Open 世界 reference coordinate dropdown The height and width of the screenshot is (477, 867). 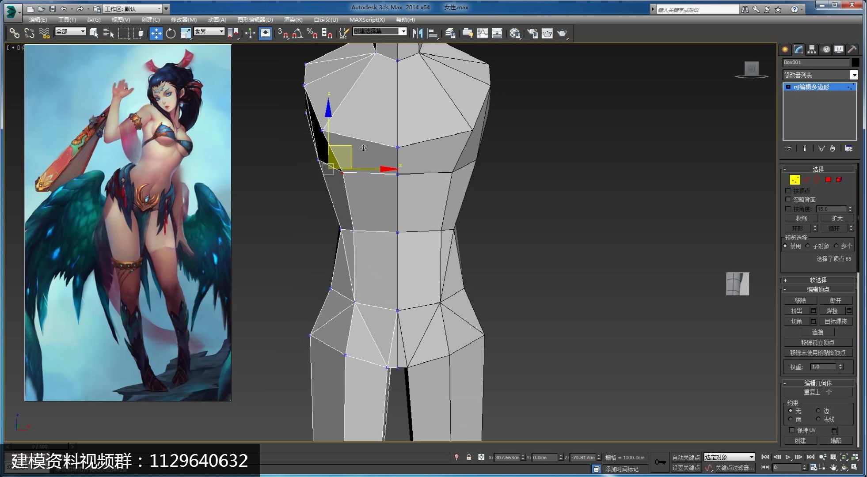click(x=209, y=31)
